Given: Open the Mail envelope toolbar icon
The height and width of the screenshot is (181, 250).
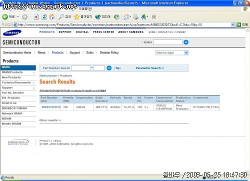Looking at the screenshot, I should tap(126, 16).
